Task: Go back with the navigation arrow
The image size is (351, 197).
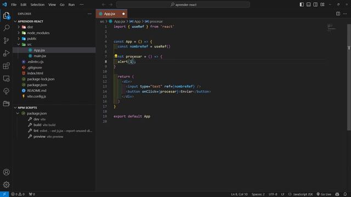Action: 104,4
